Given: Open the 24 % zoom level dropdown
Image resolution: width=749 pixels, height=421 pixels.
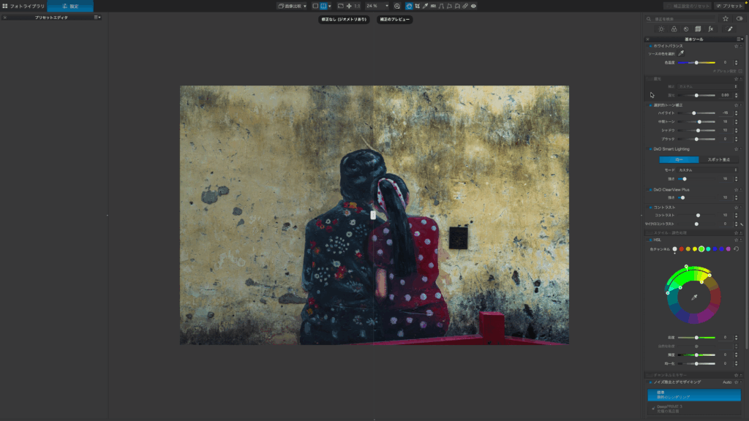Looking at the screenshot, I should [x=377, y=6].
